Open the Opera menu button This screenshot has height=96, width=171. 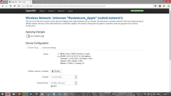(x=4, y=2)
